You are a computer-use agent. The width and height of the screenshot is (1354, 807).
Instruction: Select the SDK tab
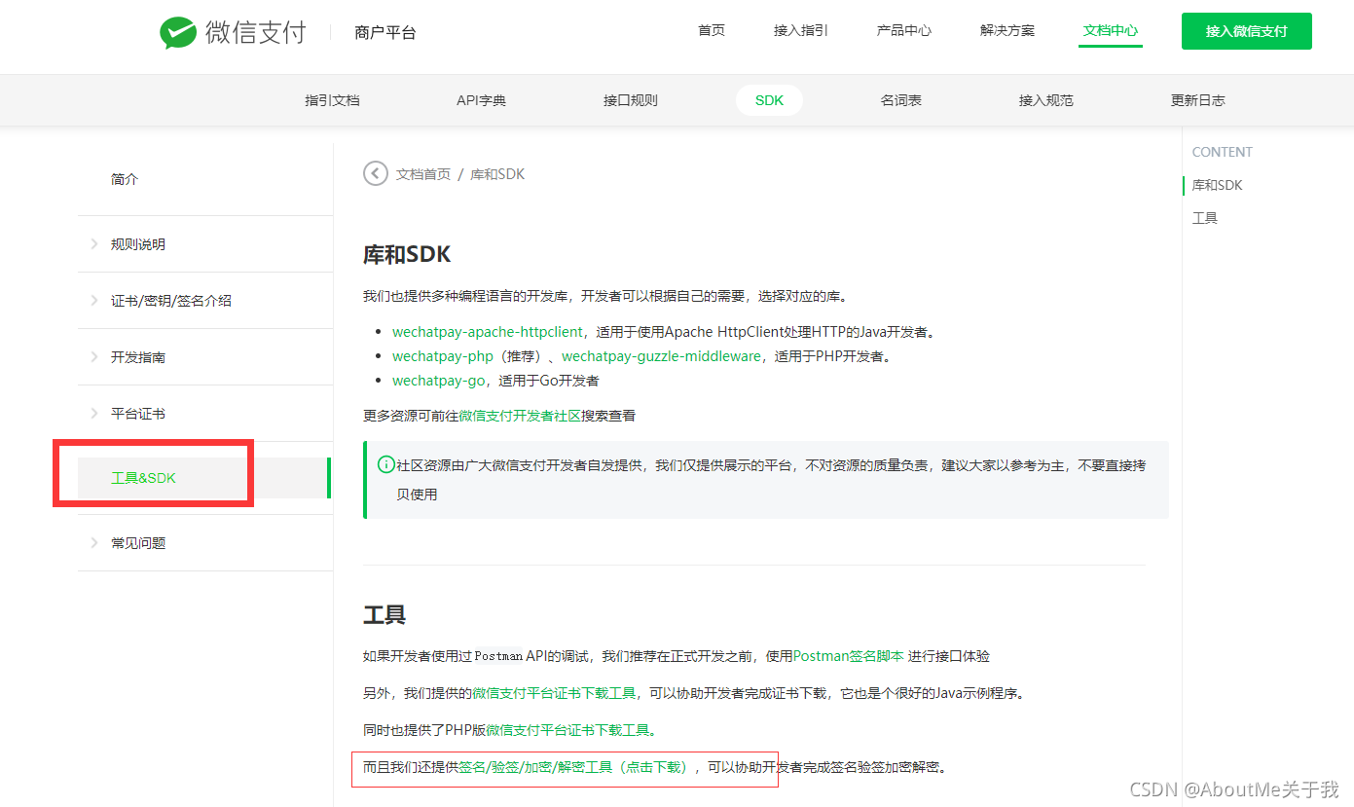769,100
